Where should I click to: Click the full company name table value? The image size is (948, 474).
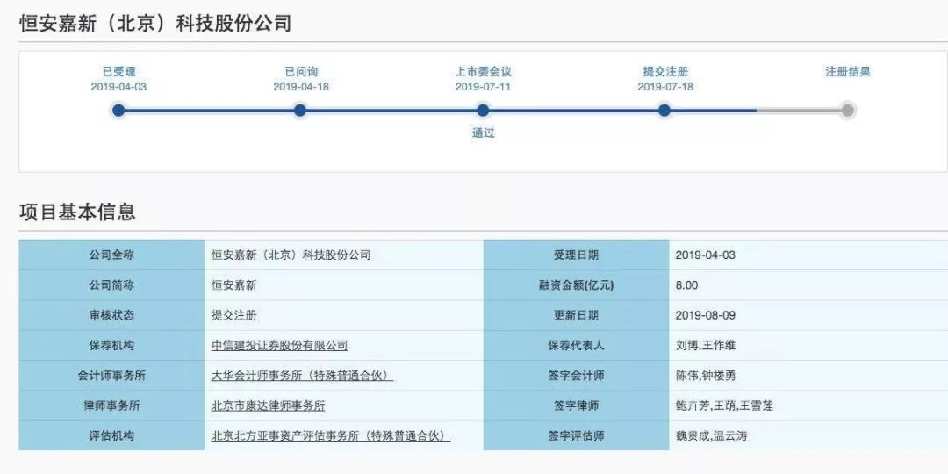pos(291,255)
